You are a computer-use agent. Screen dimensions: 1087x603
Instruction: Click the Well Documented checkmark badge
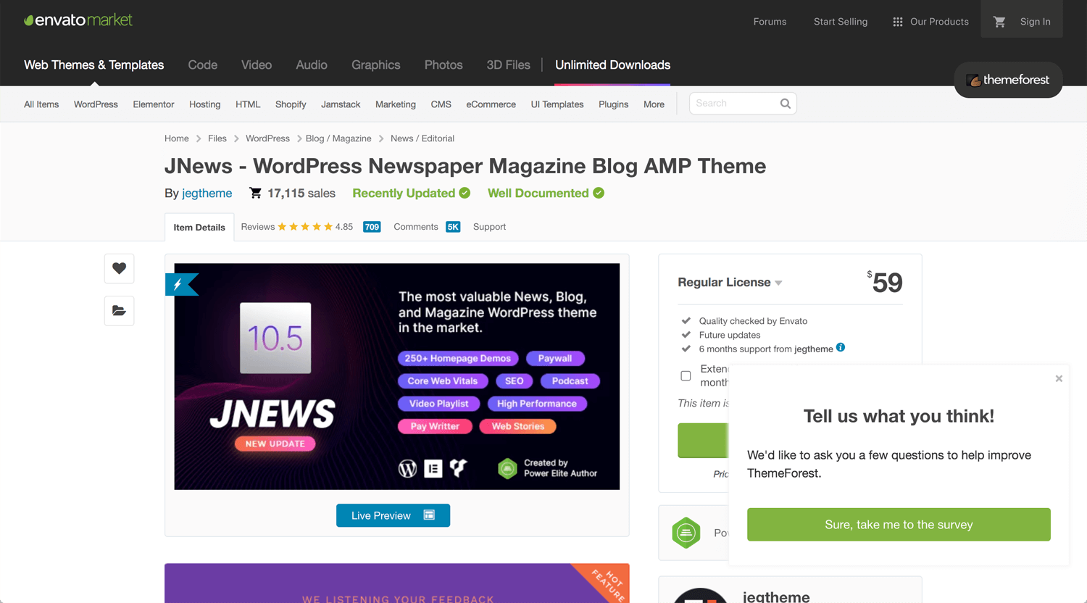(599, 193)
